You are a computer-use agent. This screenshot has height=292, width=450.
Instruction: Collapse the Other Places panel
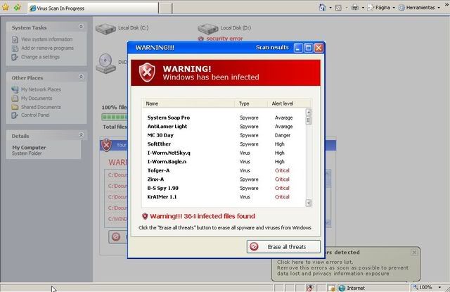[x=82, y=77]
